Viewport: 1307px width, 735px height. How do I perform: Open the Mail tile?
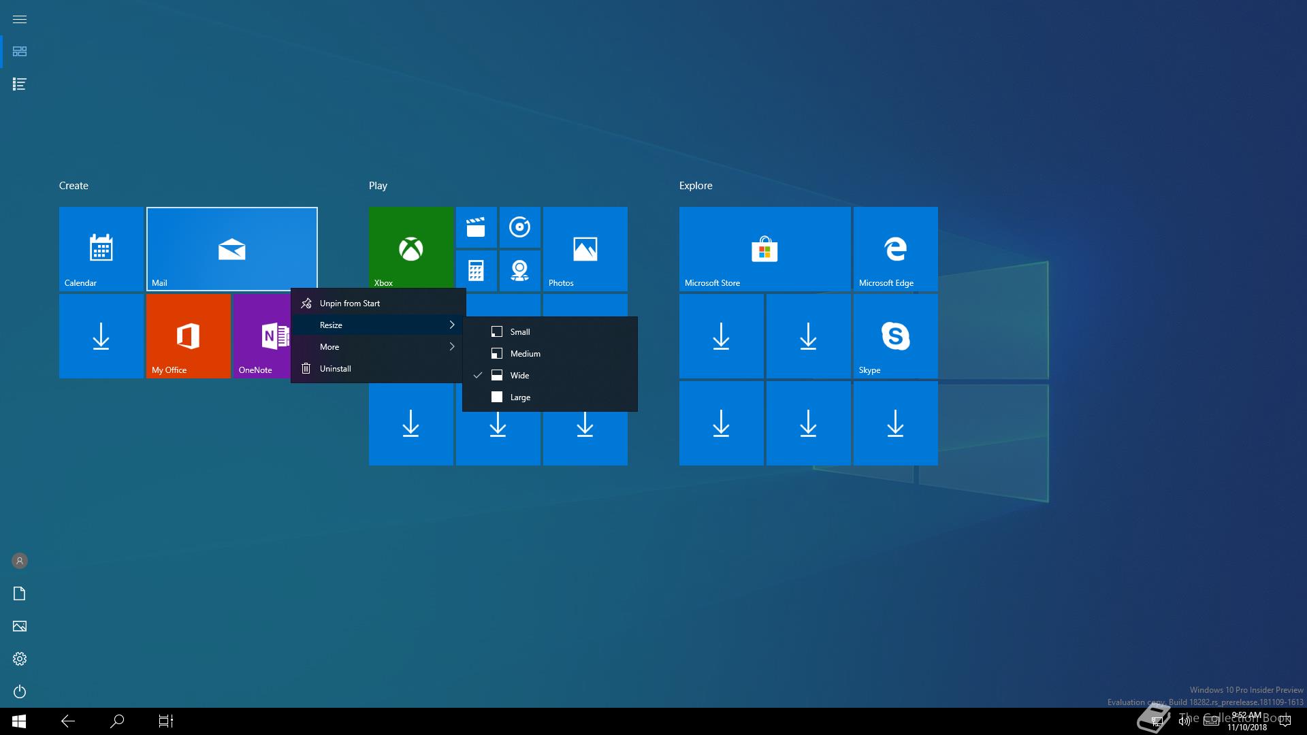click(232, 249)
